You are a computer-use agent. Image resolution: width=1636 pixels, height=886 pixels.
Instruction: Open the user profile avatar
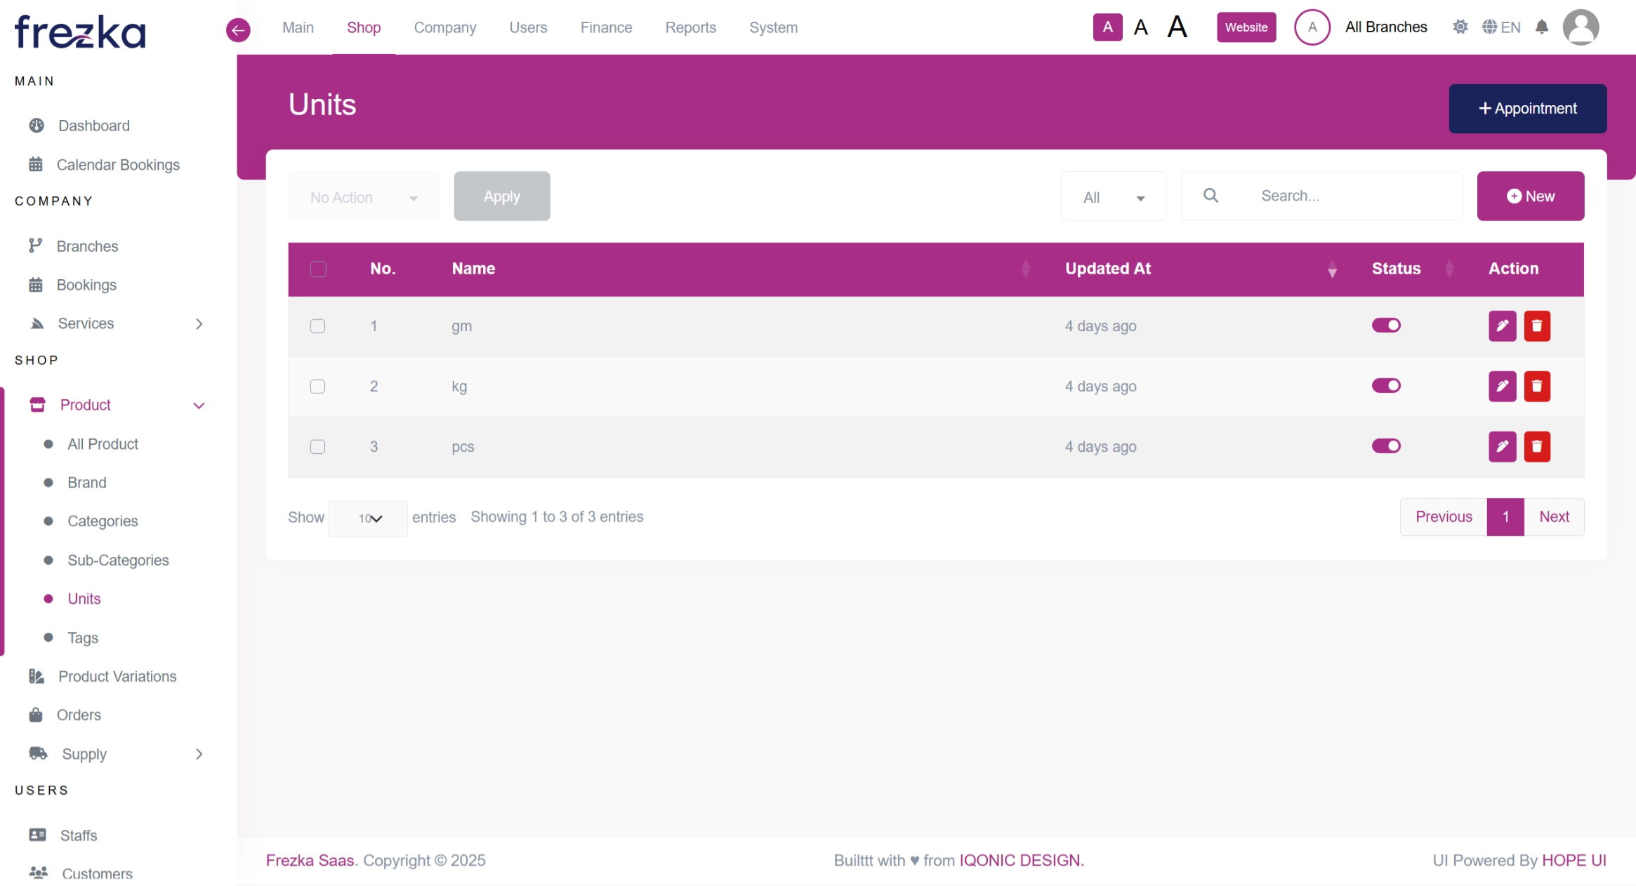[x=1581, y=27]
